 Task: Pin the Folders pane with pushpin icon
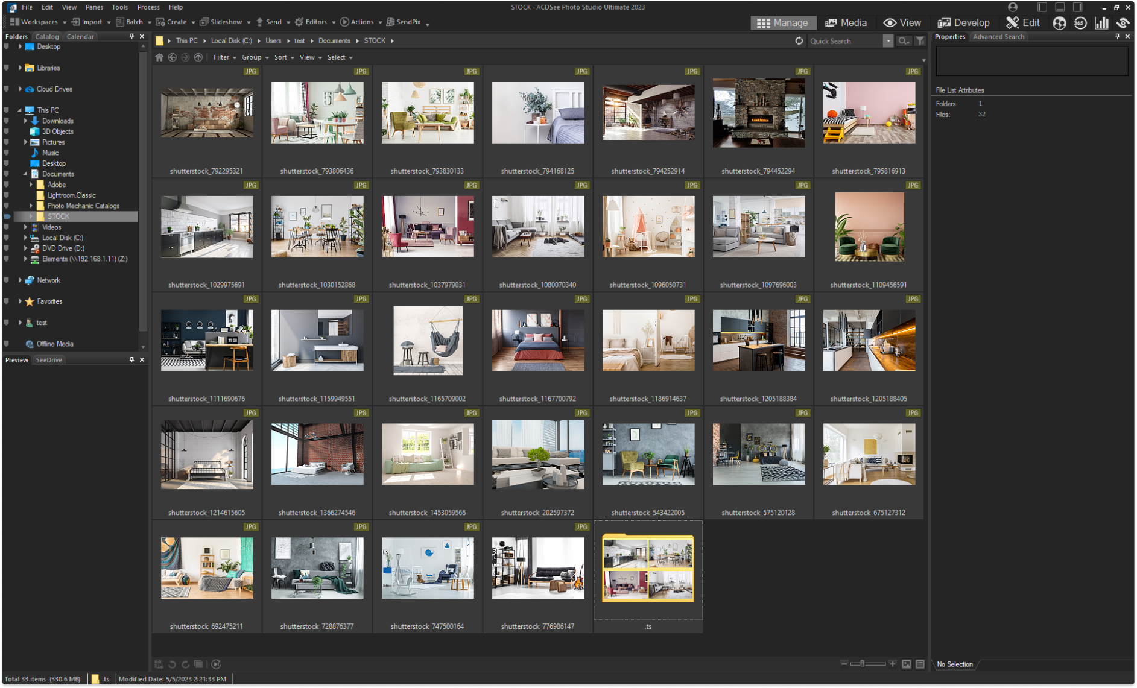[132, 37]
